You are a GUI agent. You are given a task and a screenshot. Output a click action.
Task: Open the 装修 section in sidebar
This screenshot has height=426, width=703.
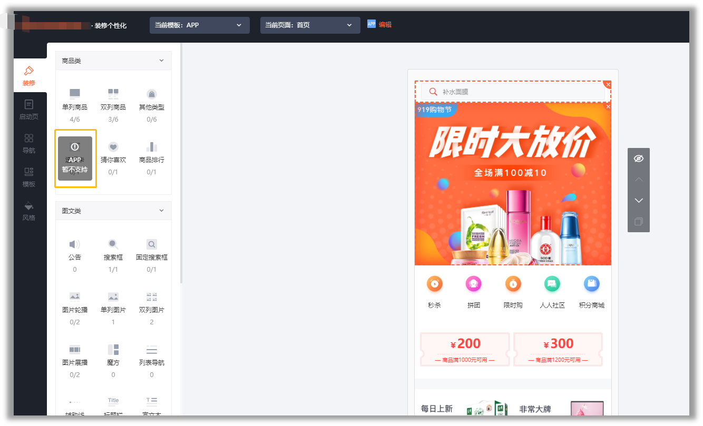pyautogui.click(x=29, y=76)
